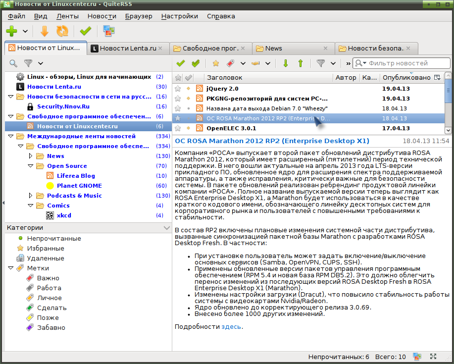The image size is (454, 364).
Task: Open the dropdown next to the share icon
Action: 268,63
